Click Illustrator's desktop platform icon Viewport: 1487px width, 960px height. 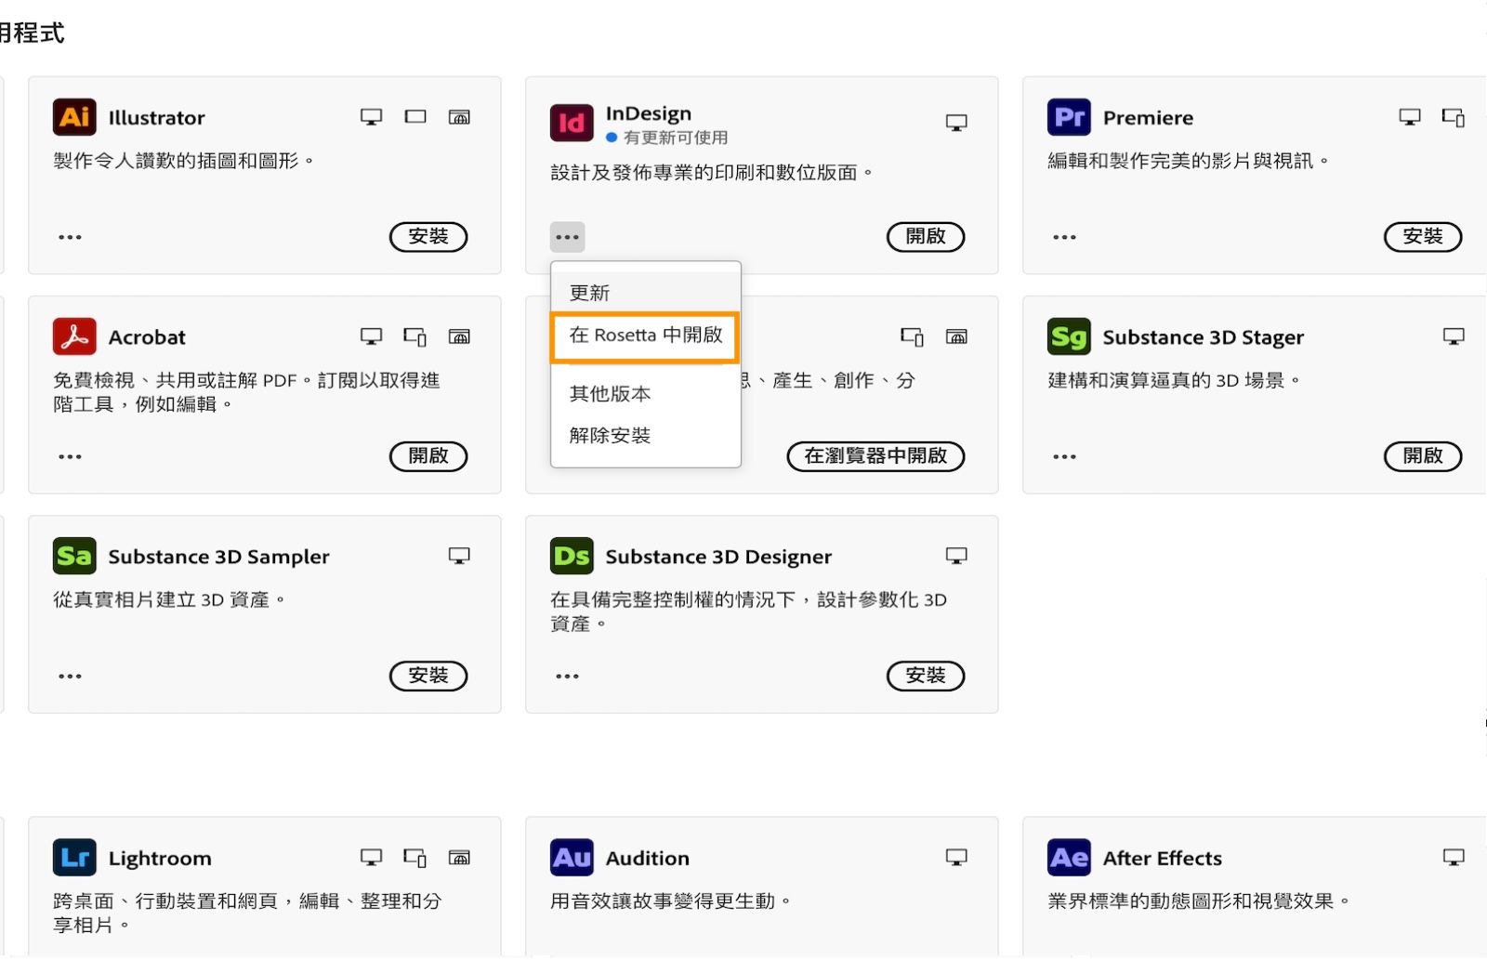tap(371, 117)
